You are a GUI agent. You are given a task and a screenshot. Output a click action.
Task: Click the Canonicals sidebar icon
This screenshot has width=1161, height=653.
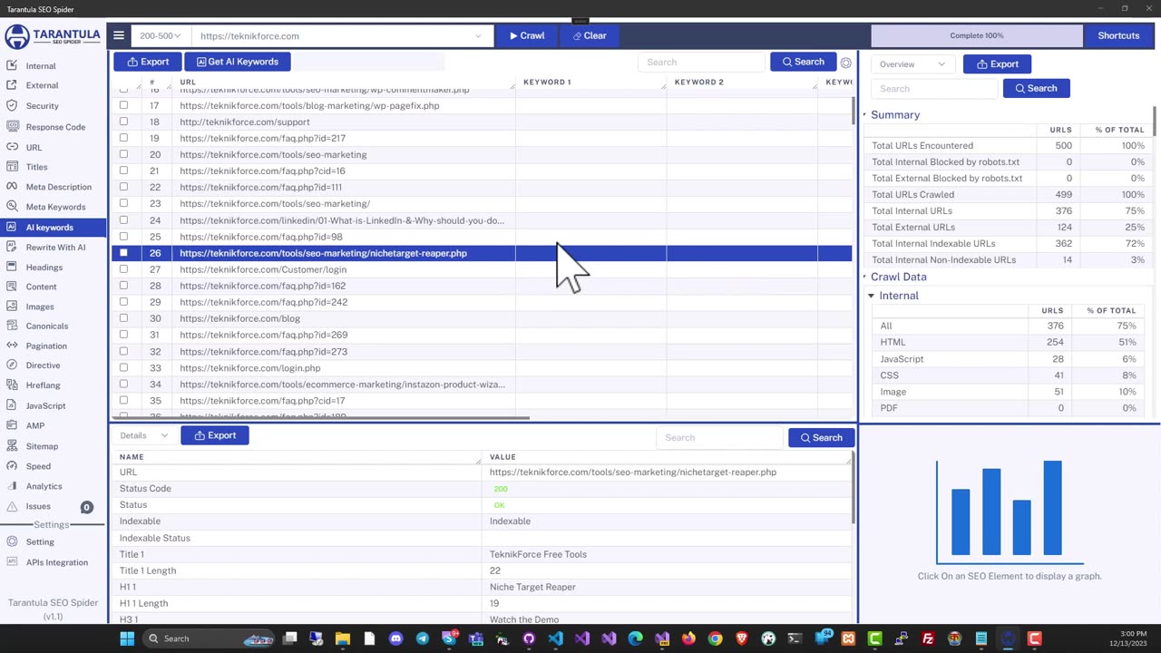(x=12, y=326)
